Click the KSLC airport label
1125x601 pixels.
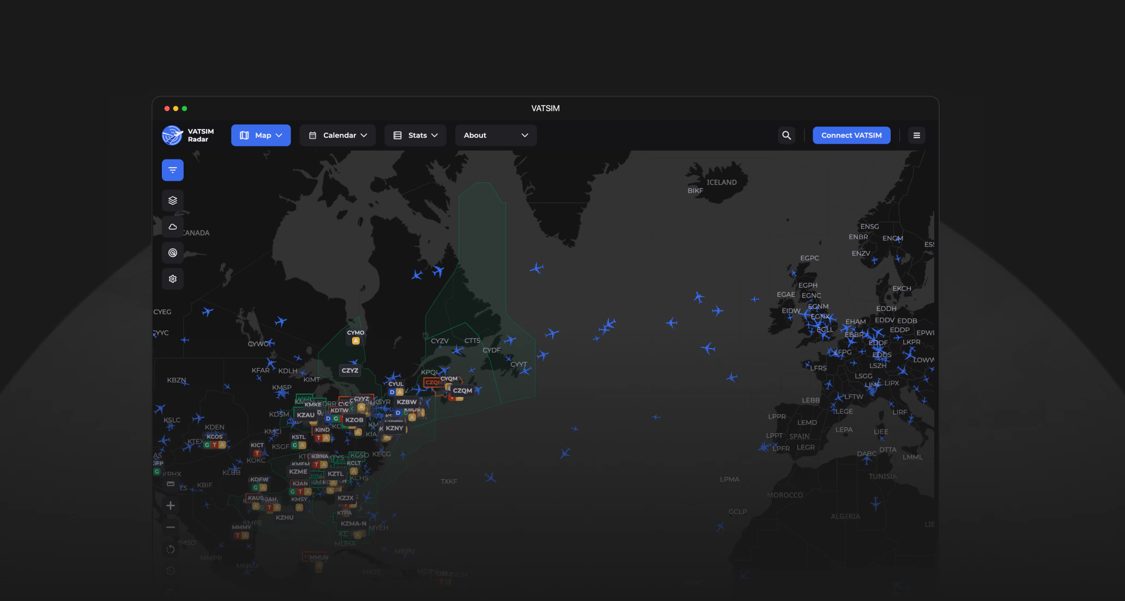(172, 420)
